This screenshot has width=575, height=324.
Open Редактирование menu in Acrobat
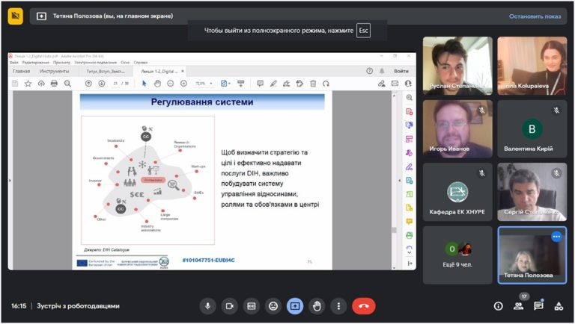click(x=35, y=63)
